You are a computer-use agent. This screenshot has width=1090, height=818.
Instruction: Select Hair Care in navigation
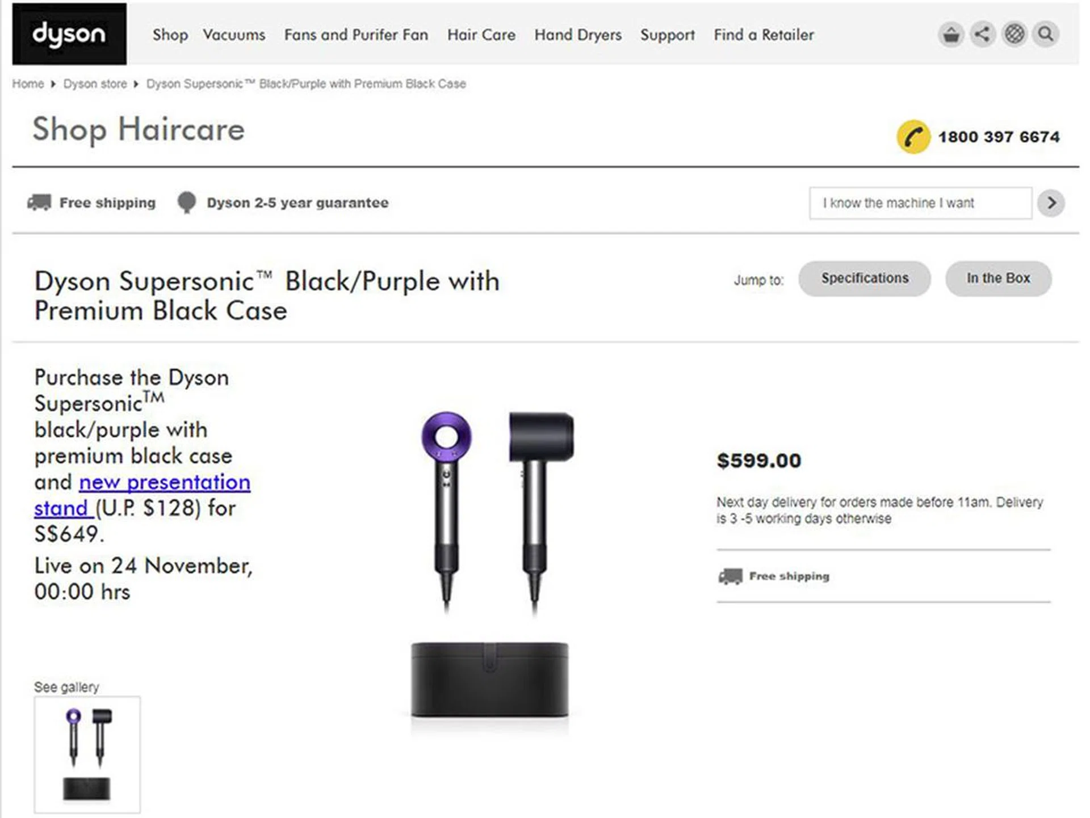[481, 35]
